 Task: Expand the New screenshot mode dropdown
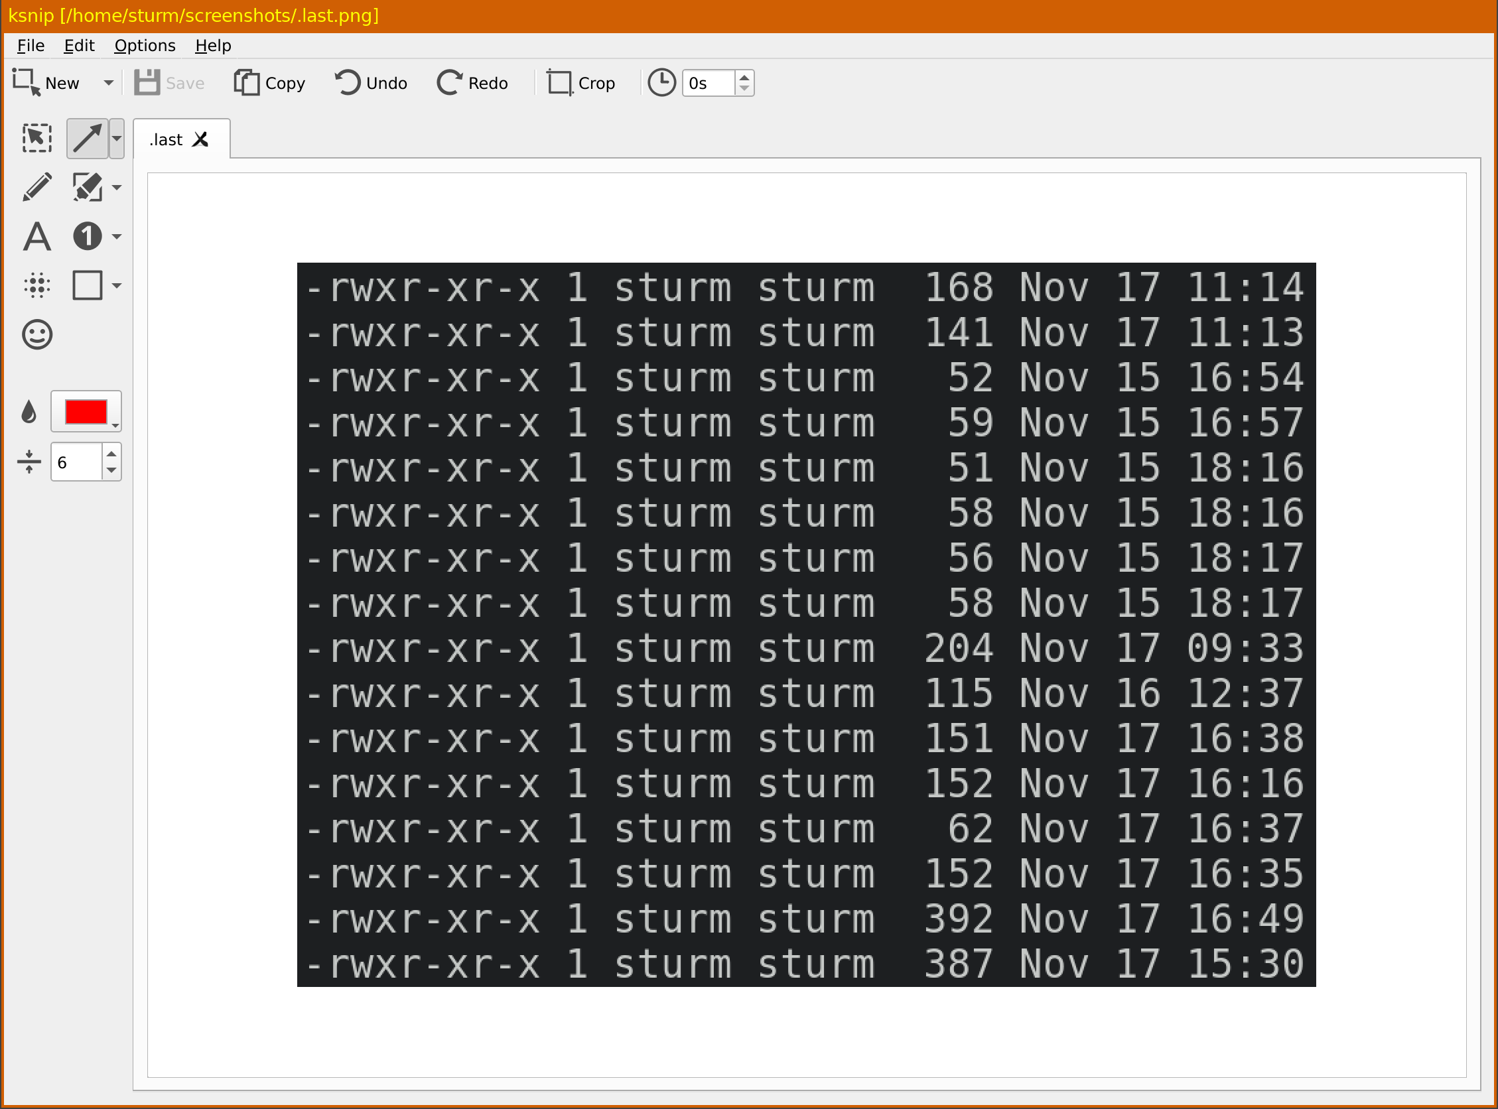[x=107, y=82]
